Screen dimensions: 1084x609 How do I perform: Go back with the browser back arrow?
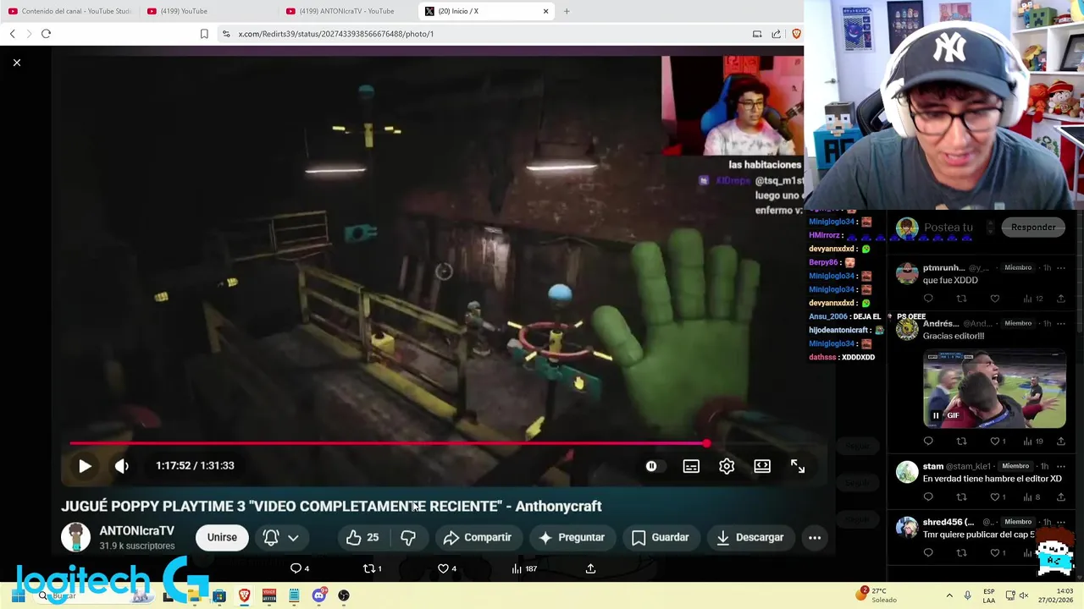tap(12, 34)
